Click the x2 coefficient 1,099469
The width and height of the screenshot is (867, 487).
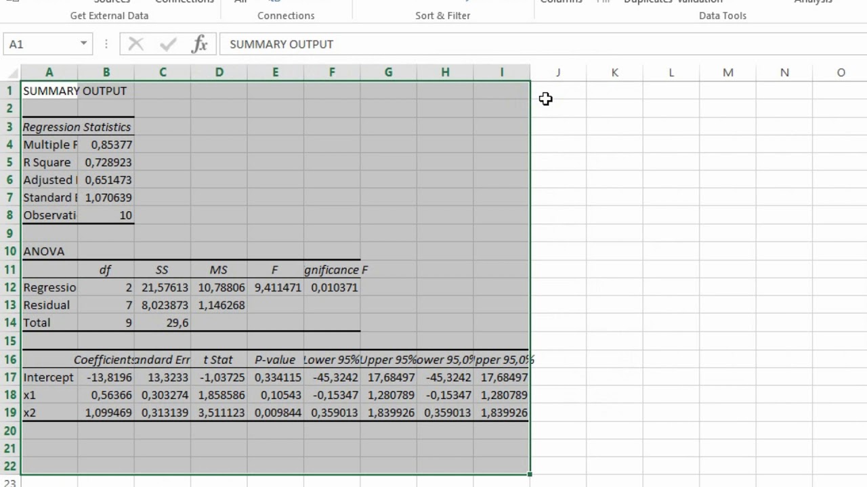click(x=106, y=413)
